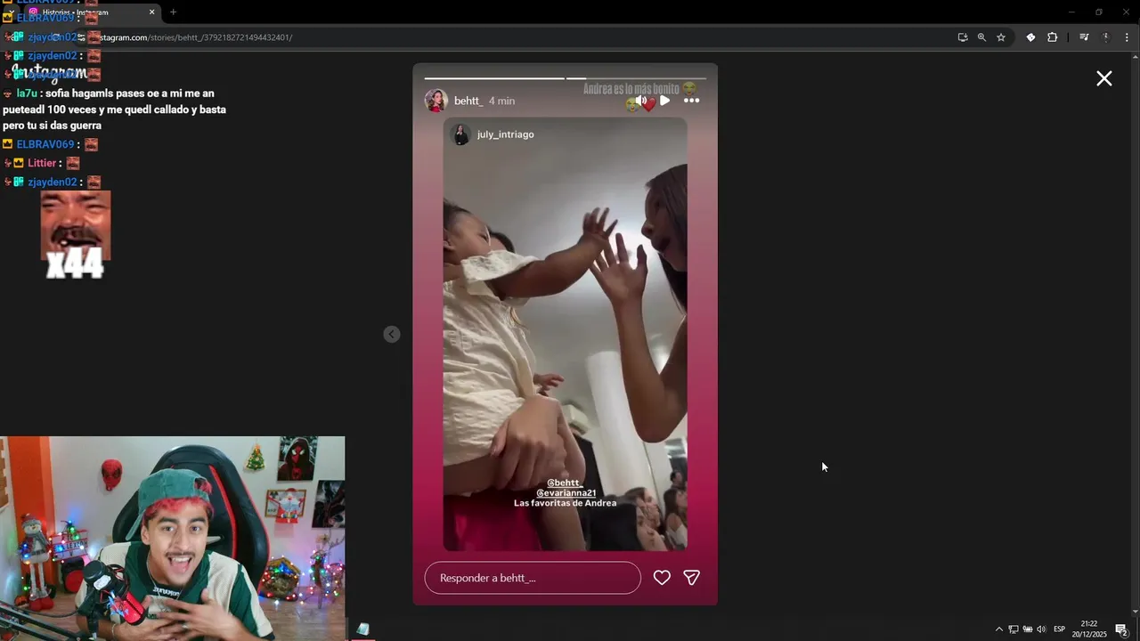Show hidden system tray icons
This screenshot has width=1140, height=641.
(x=998, y=629)
